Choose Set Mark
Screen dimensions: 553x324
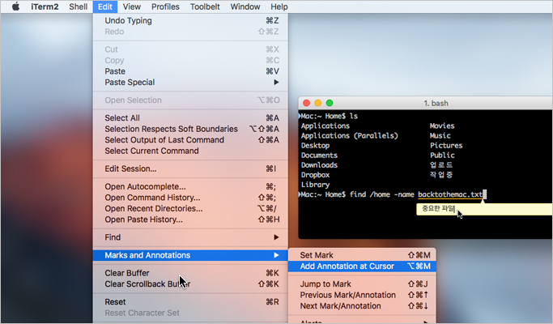[x=362, y=255]
